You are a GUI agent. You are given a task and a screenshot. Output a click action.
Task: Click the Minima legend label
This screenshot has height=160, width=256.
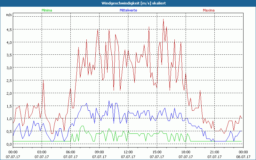[47, 10]
